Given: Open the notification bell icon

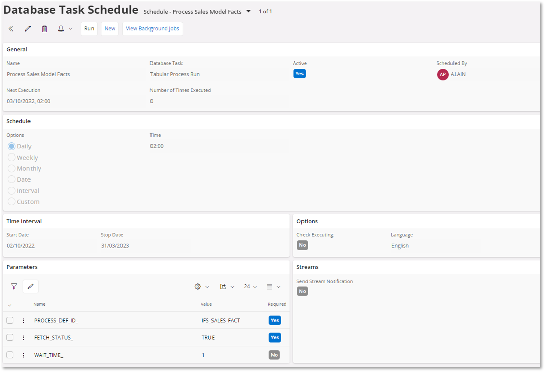Looking at the screenshot, I should (x=60, y=28).
